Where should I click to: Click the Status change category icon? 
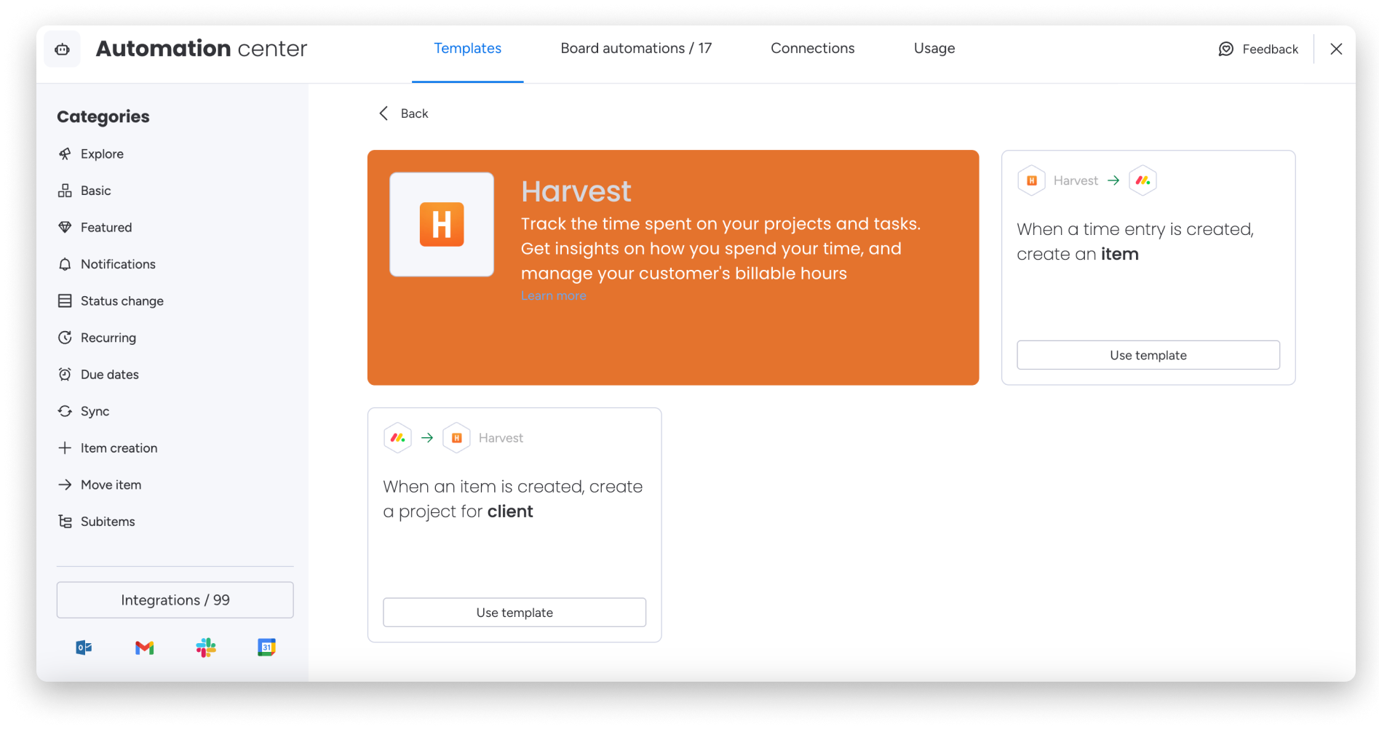[66, 300]
